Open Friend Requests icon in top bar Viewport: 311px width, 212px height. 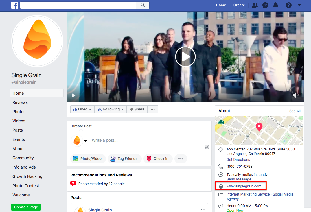[x=255, y=5]
